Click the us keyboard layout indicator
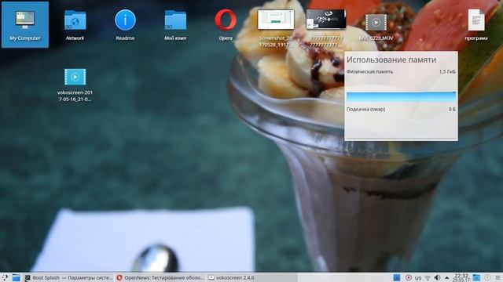 [x=418, y=278]
